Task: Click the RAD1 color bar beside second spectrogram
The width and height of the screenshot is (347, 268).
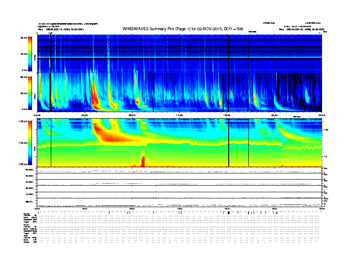Action: [x=30, y=93]
